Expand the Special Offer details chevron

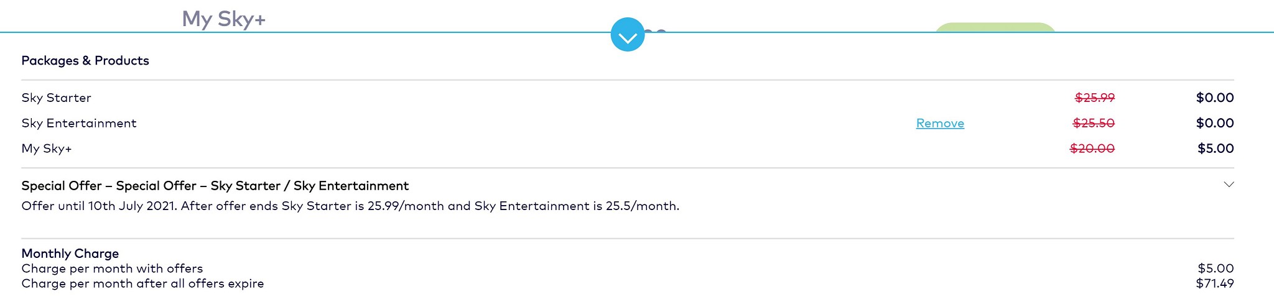tap(1229, 185)
